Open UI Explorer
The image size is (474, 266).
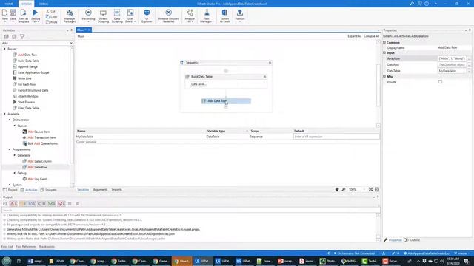tap(147, 16)
